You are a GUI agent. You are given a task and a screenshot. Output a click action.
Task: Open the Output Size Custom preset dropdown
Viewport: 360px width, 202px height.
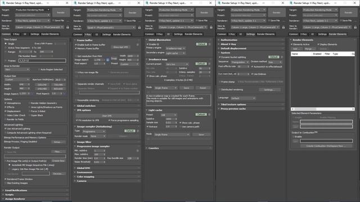coord(17,80)
